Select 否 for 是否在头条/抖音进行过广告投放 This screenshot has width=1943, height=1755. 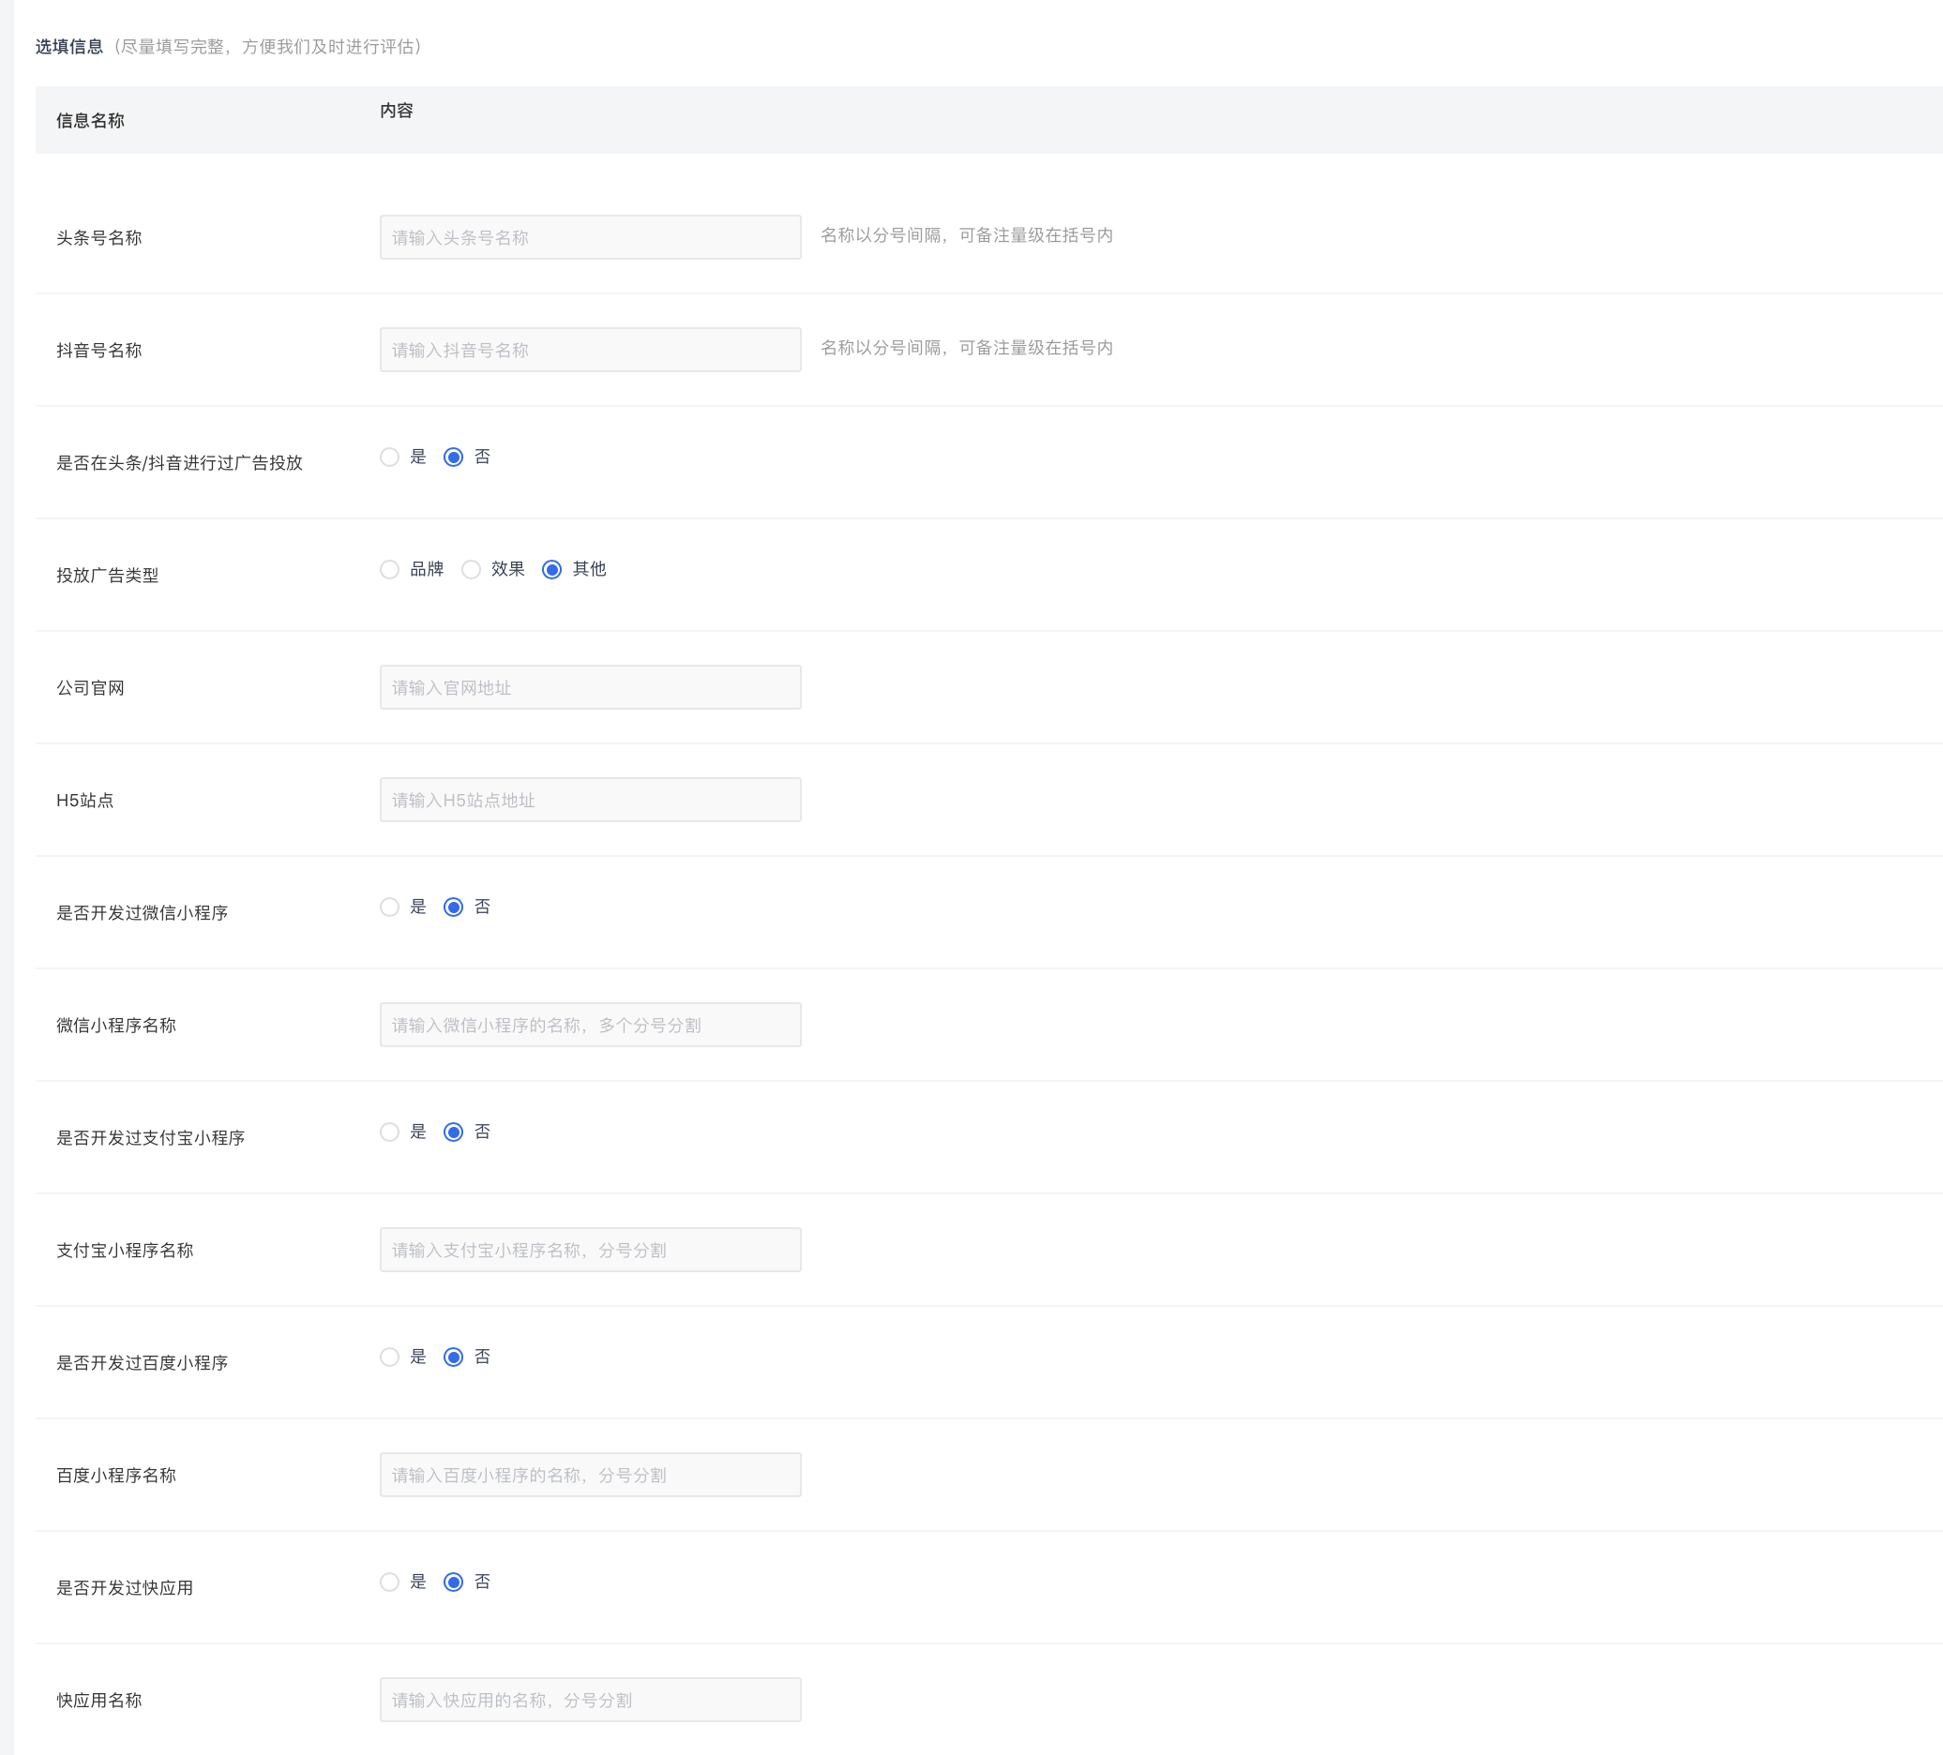pos(453,457)
